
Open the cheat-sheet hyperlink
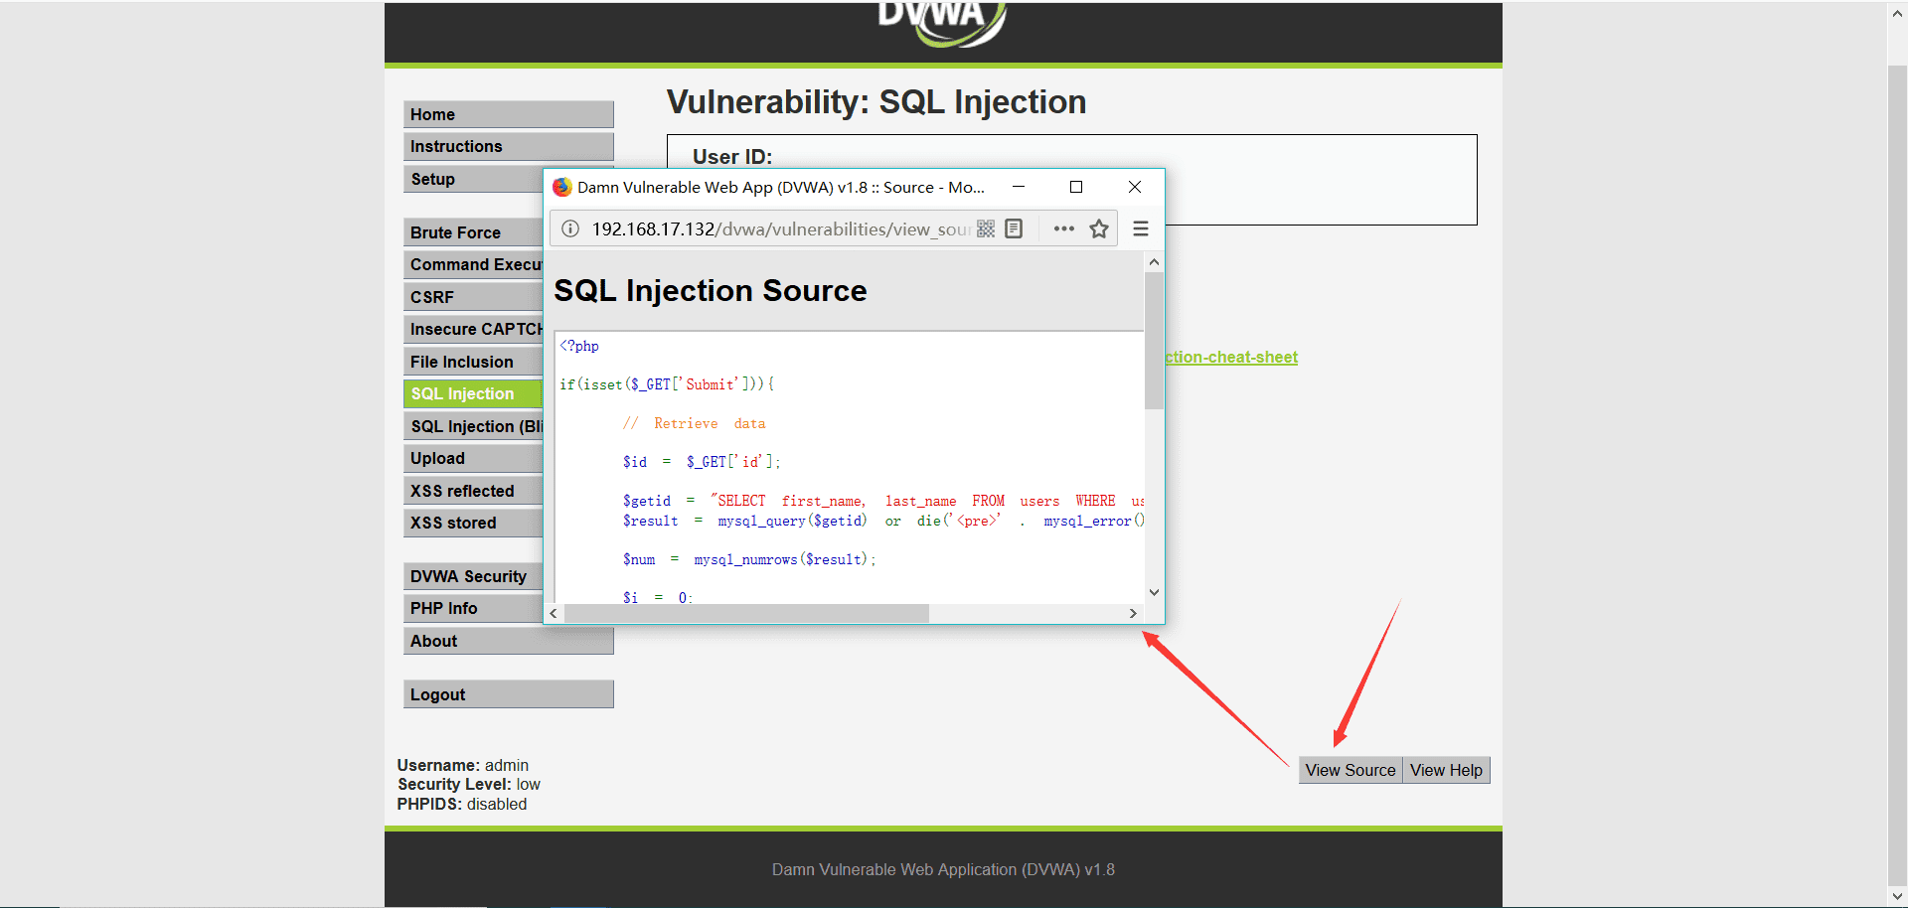(1231, 358)
